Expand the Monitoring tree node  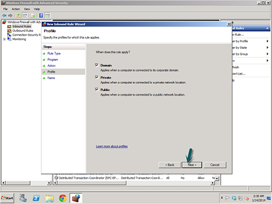tap(4, 39)
